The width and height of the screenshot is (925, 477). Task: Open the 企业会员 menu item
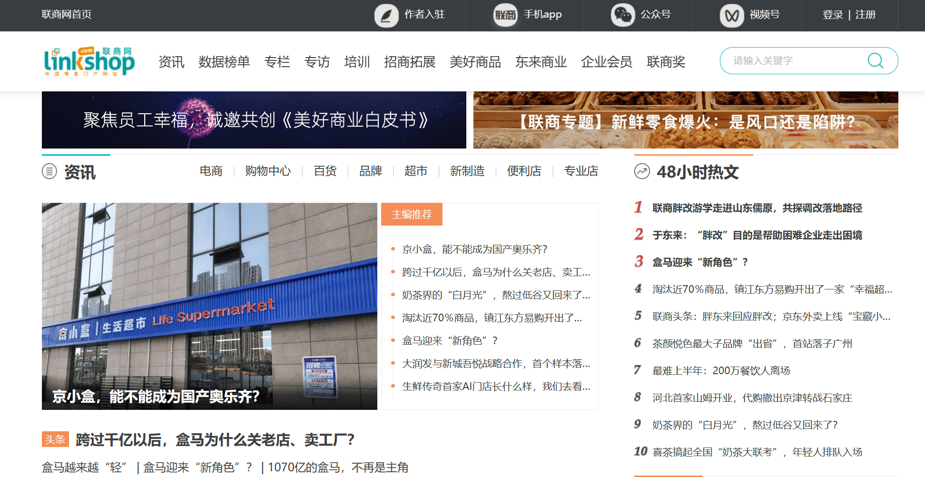click(607, 62)
